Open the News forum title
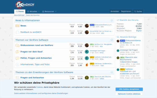The image size is (157, 98). [x=23, y=26]
